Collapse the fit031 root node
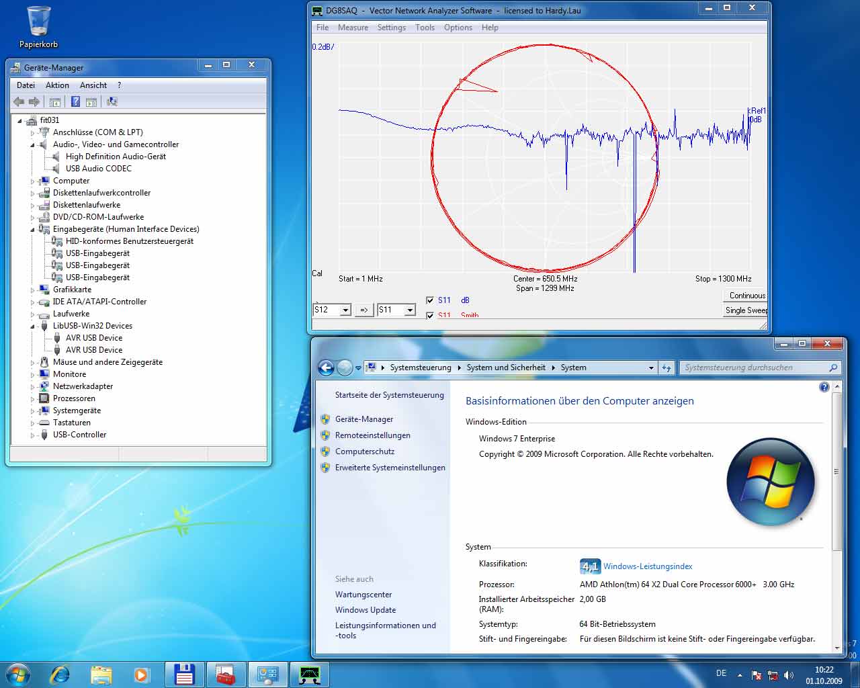 pos(19,120)
